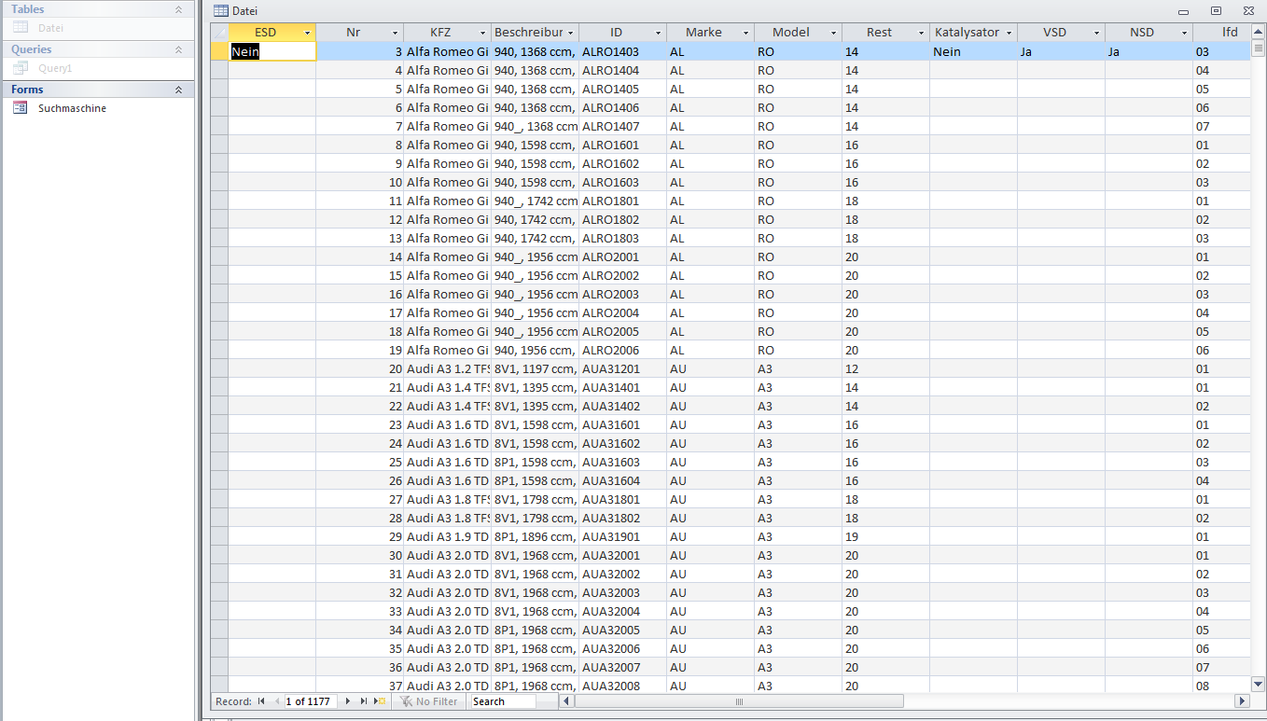
Task: Click the ID cell ALRO1403
Action: tap(622, 52)
